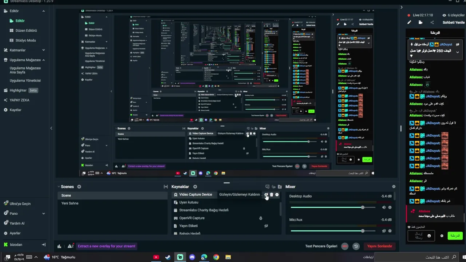Toggle the bizodan sidebar collapse arrow
466x262 pixels.
pos(44,245)
